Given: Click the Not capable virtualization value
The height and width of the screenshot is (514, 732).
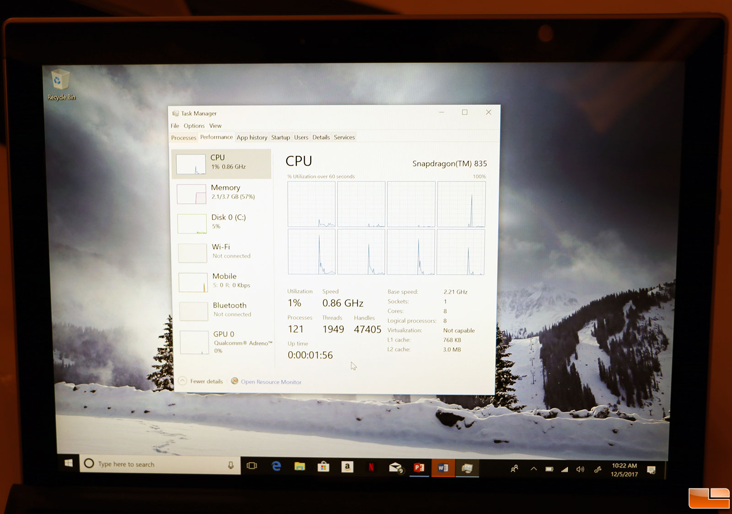Looking at the screenshot, I should tap(459, 330).
